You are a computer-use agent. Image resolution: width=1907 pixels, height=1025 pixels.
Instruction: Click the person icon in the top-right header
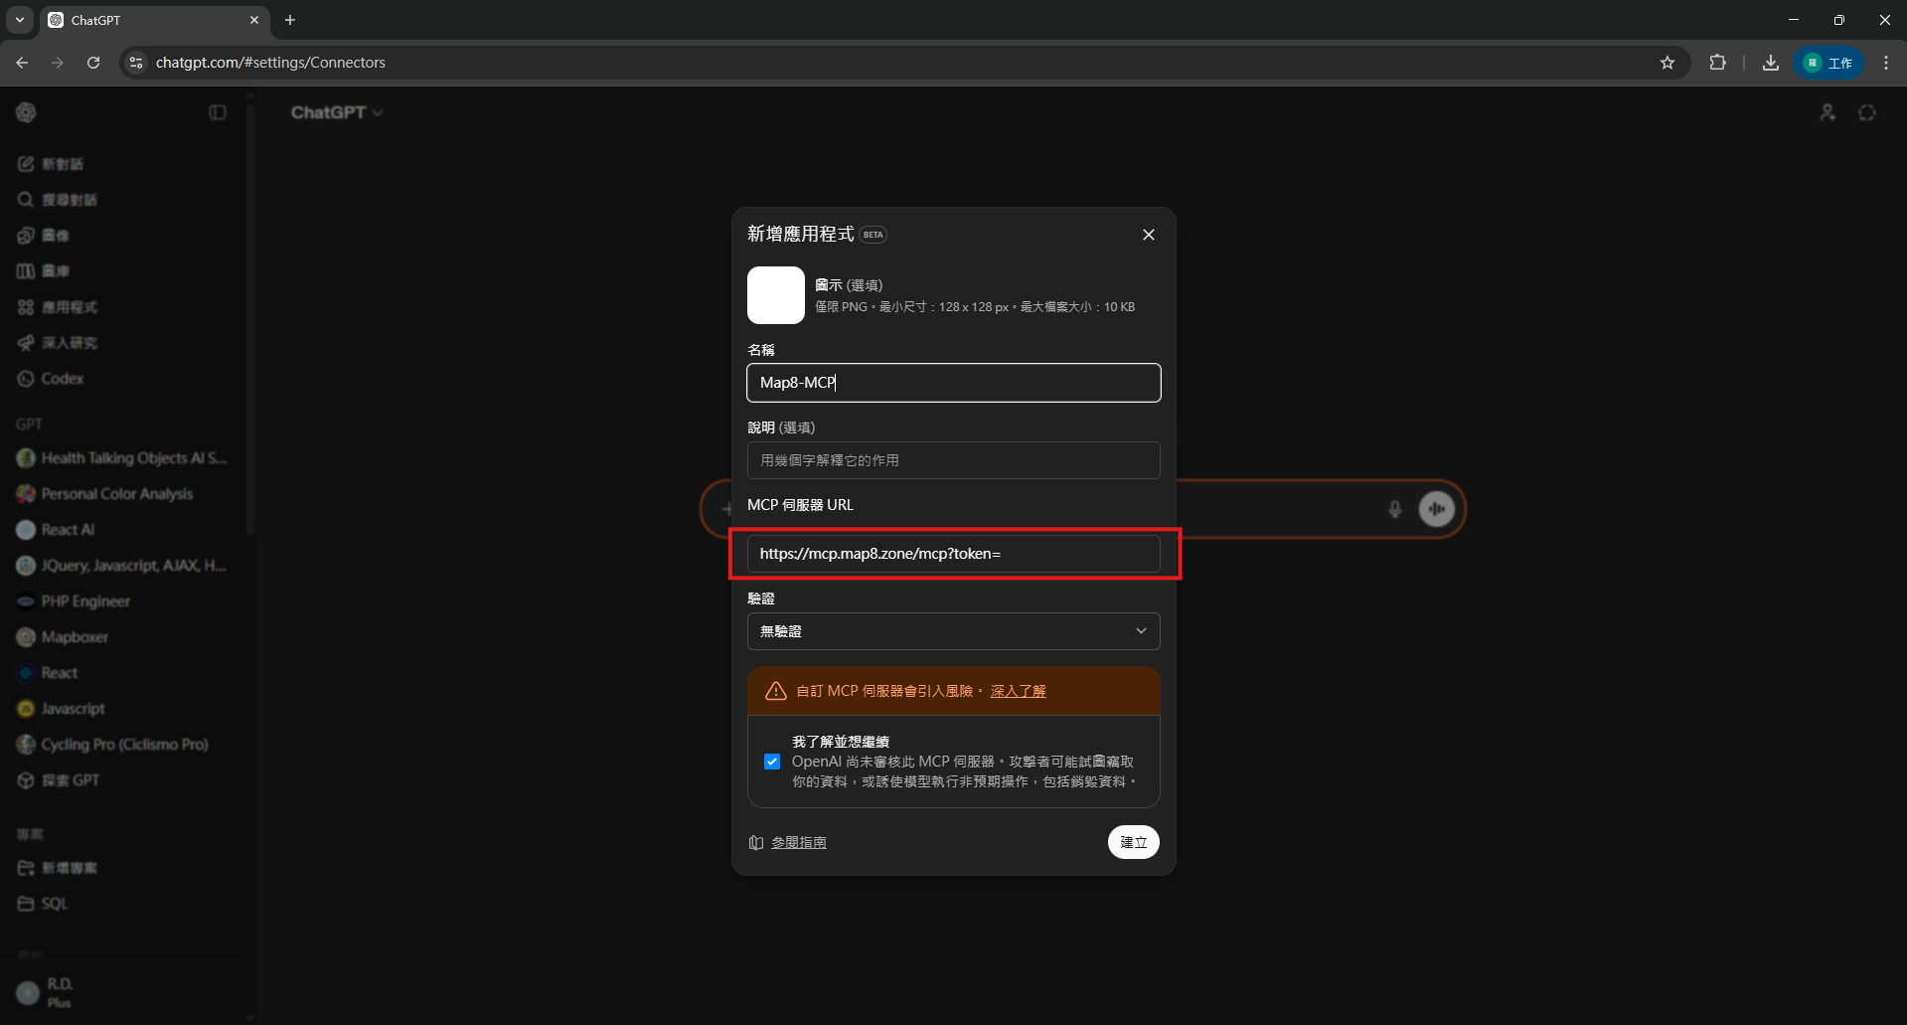[1828, 112]
